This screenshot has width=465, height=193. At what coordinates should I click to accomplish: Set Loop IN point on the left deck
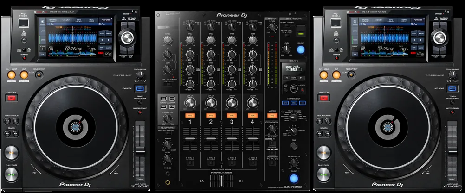click(12, 75)
